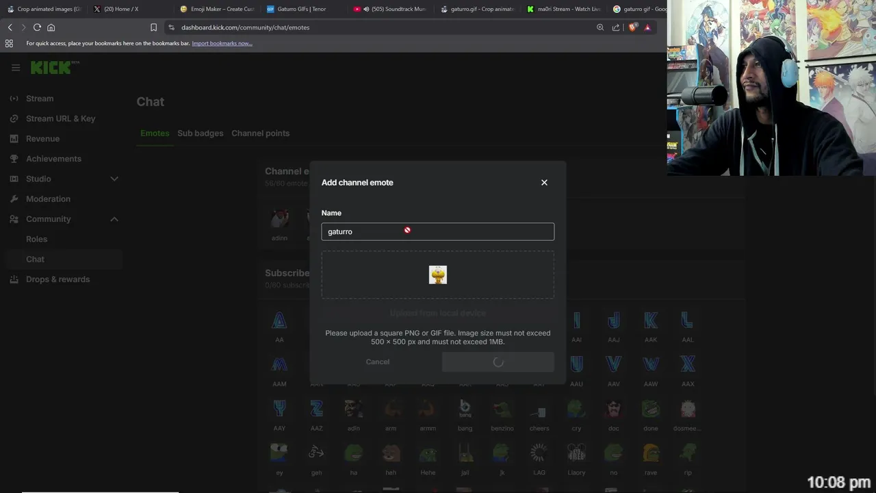Switch to the Emotes tab
This screenshot has height=493, width=876.
pyautogui.click(x=155, y=133)
